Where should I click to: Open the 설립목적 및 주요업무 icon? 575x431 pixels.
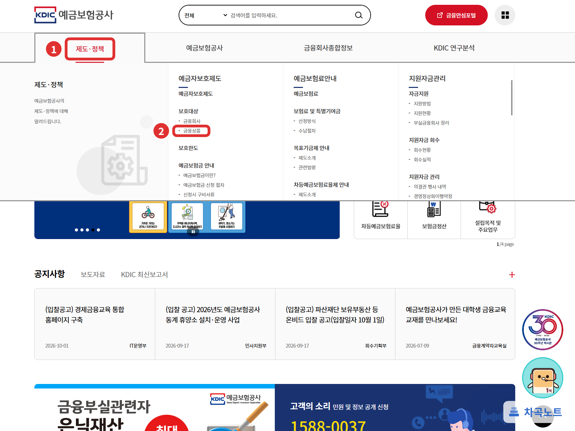488,217
